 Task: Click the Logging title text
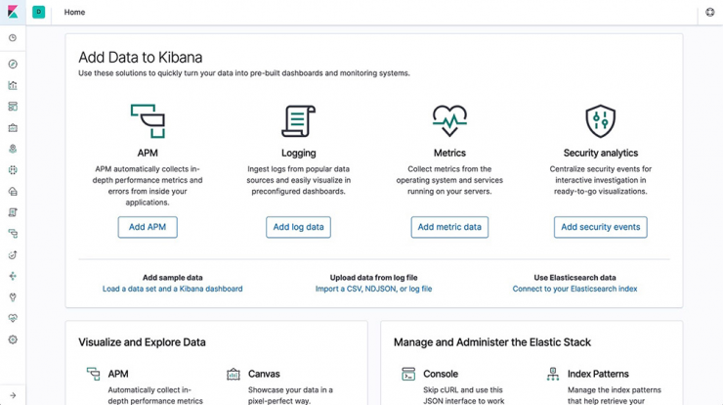coord(298,153)
